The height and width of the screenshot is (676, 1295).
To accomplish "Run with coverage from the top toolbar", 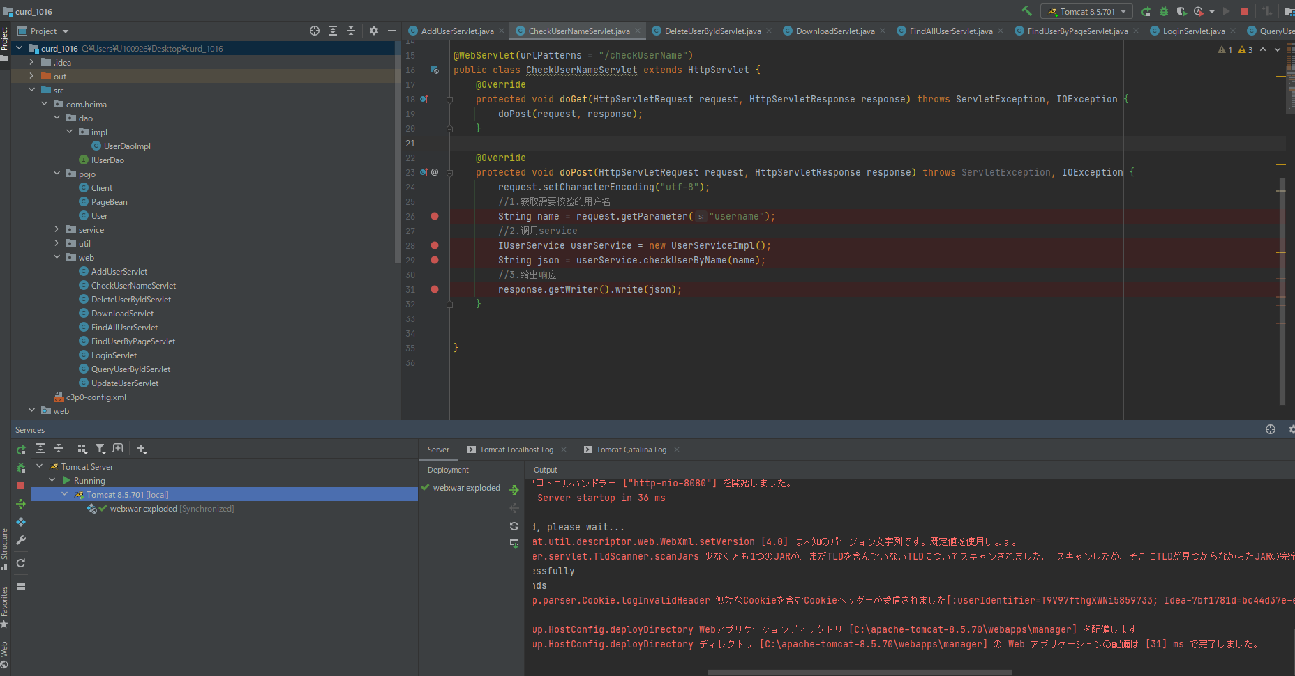I will pyautogui.click(x=1181, y=11).
